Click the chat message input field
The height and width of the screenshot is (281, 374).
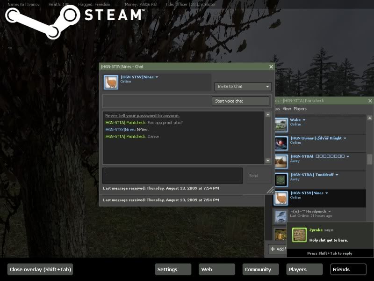(x=173, y=176)
